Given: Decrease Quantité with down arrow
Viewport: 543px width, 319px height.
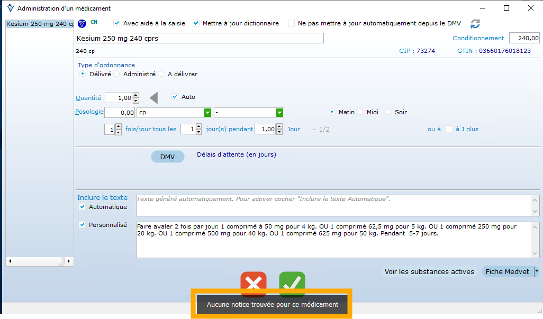Looking at the screenshot, I should pyautogui.click(x=136, y=101).
